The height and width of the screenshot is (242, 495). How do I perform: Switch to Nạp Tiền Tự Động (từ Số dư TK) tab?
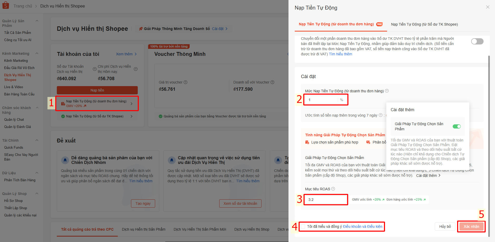point(424,24)
